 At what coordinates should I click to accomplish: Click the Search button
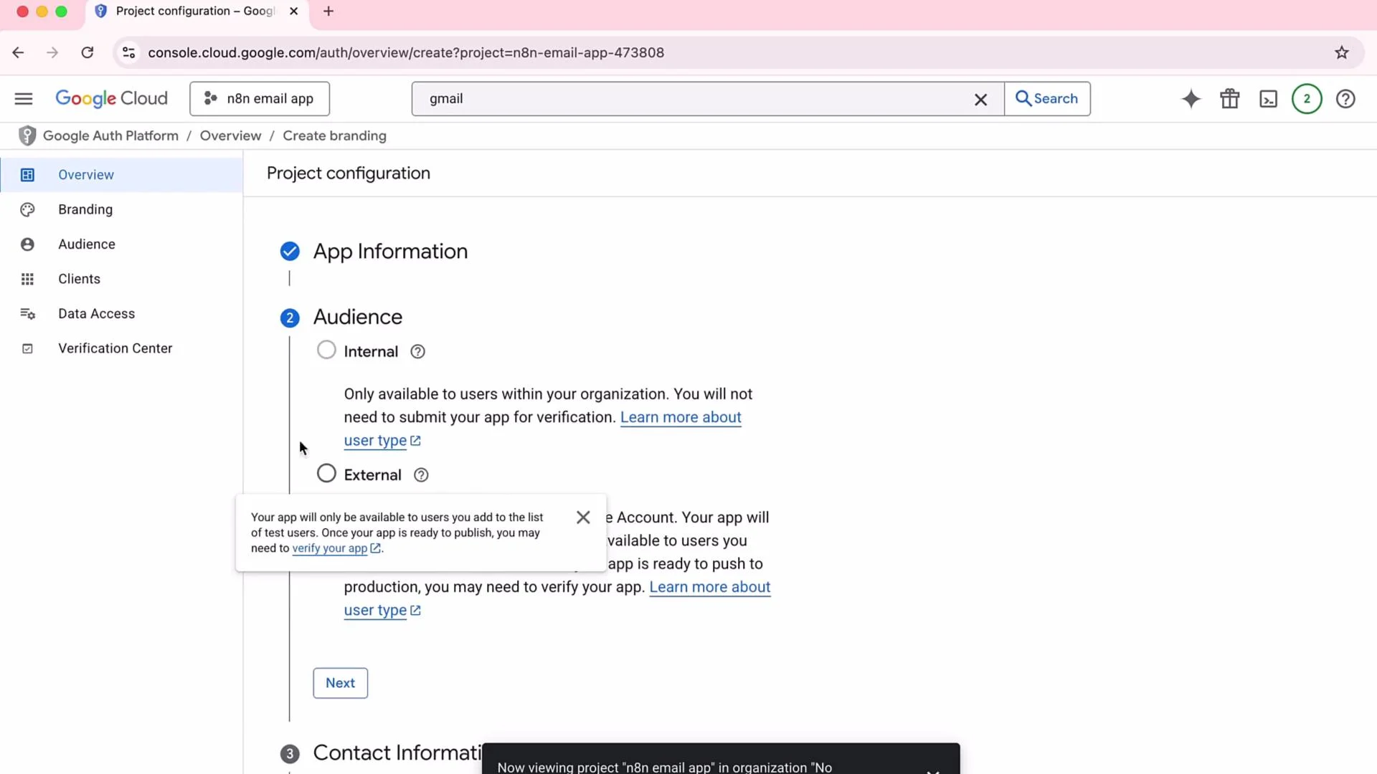pos(1047,99)
